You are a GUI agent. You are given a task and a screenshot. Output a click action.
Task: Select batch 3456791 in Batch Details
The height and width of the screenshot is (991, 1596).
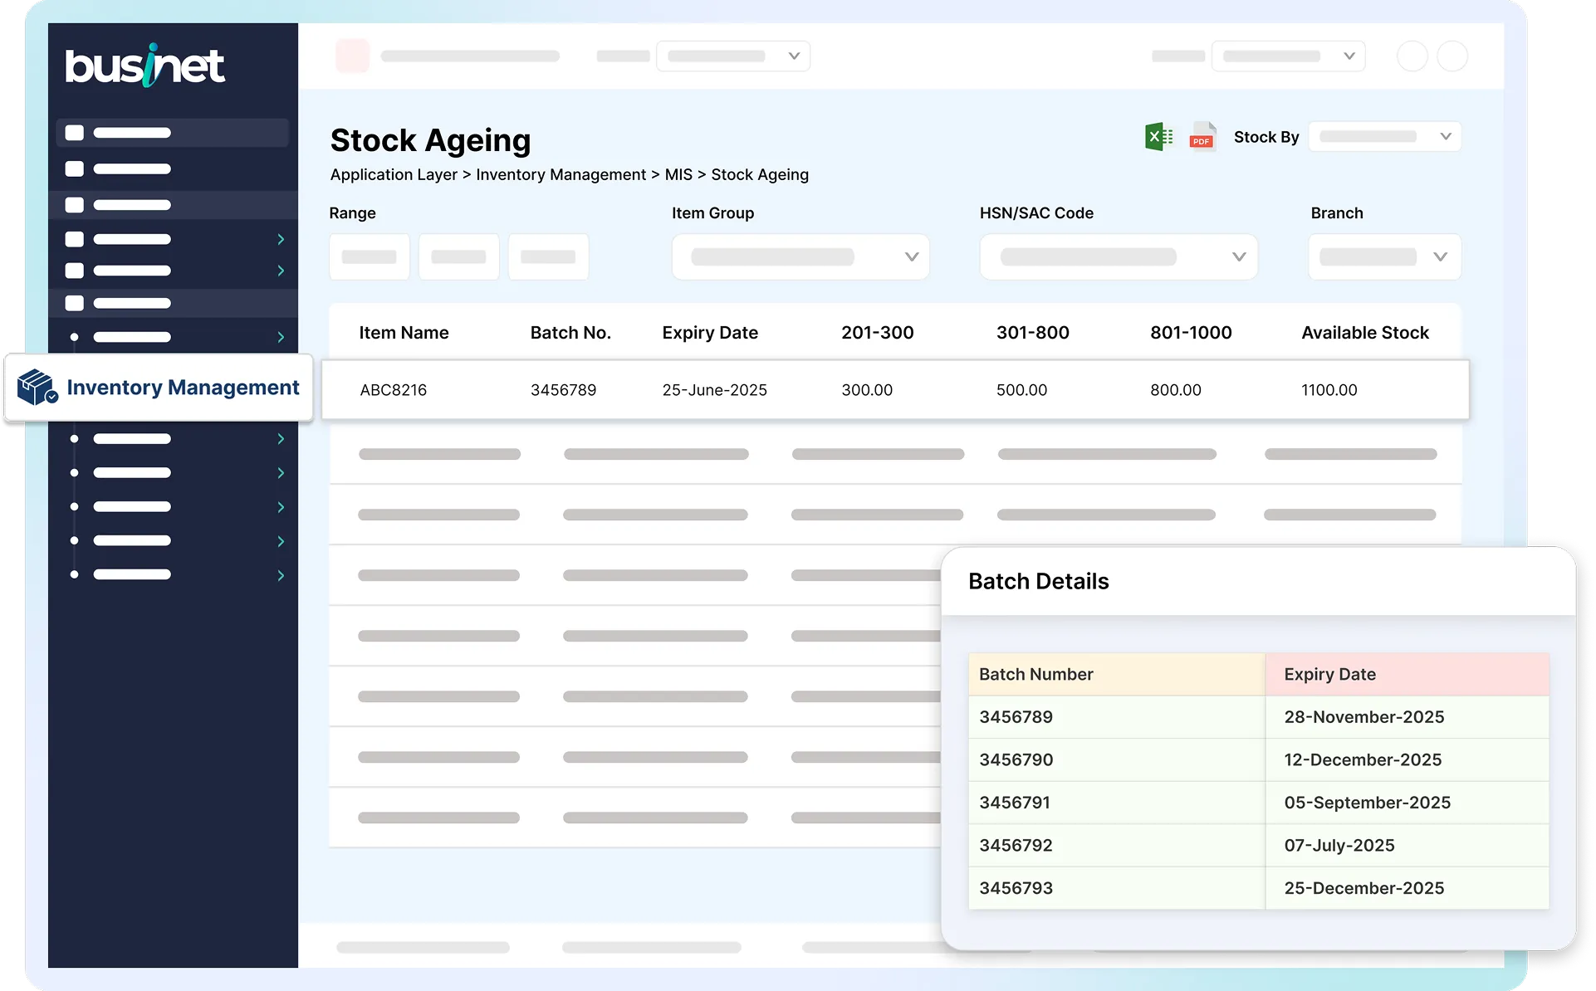tap(1014, 803)
